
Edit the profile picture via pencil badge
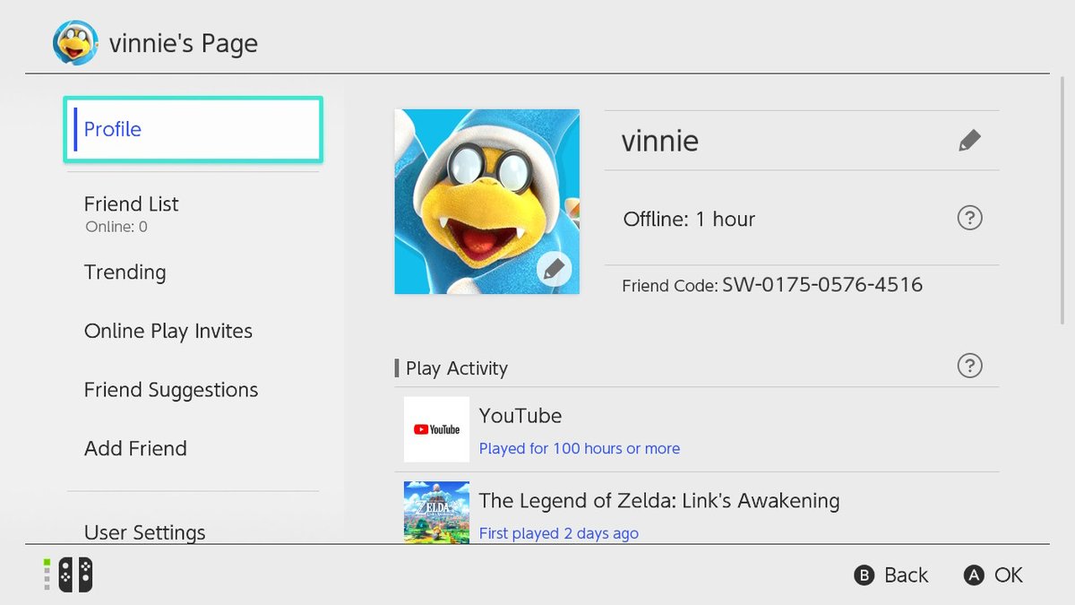pyautogui.click(x=555, y=269)
